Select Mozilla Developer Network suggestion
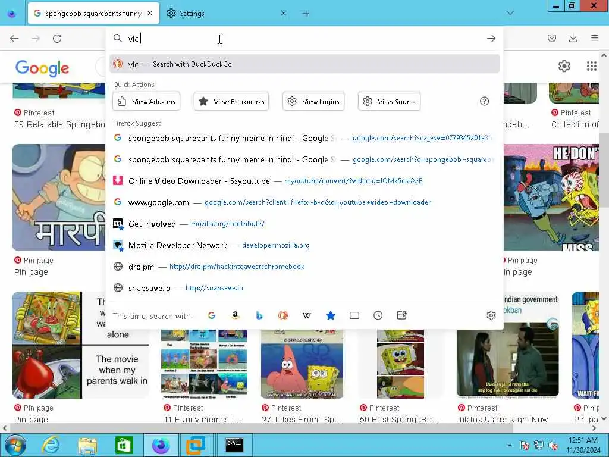 tap(304, 245)
